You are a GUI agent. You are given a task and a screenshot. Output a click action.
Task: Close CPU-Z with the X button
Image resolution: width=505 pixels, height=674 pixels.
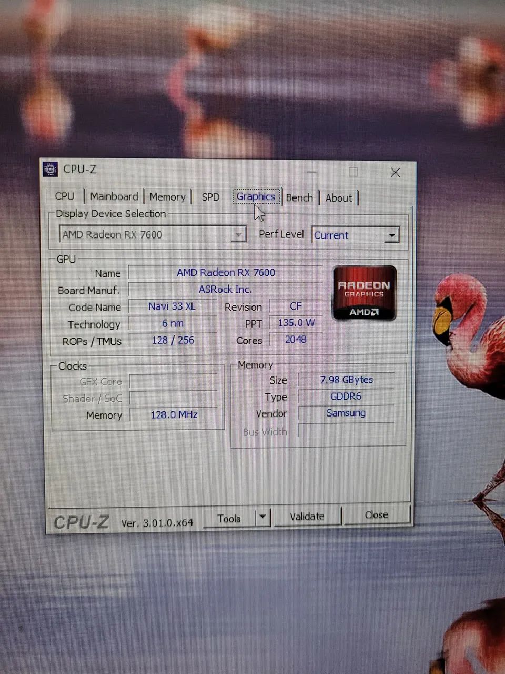pos(396,173)
